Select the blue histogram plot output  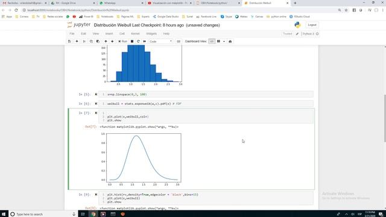pyautogui.click(x=142, y=66)
